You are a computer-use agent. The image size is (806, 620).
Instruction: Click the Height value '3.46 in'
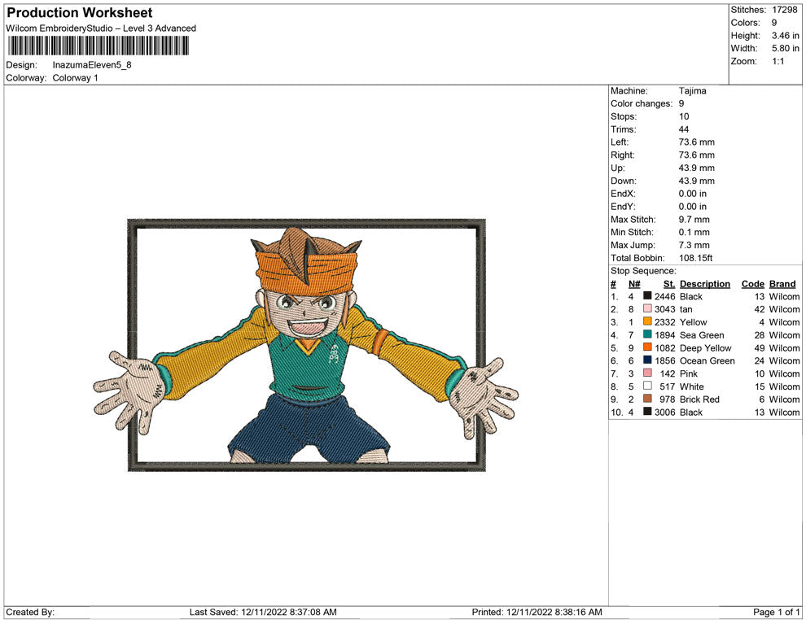pos(786,36)
